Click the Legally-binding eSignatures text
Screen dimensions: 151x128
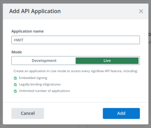click(x=40, y=84)
